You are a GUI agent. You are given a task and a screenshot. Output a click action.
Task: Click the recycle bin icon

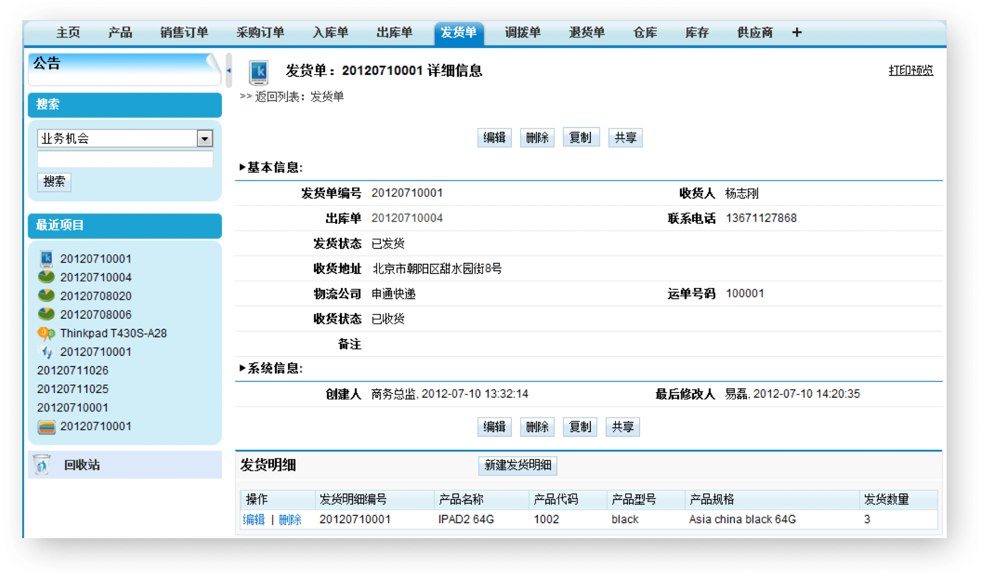click(x=42, y=464)
